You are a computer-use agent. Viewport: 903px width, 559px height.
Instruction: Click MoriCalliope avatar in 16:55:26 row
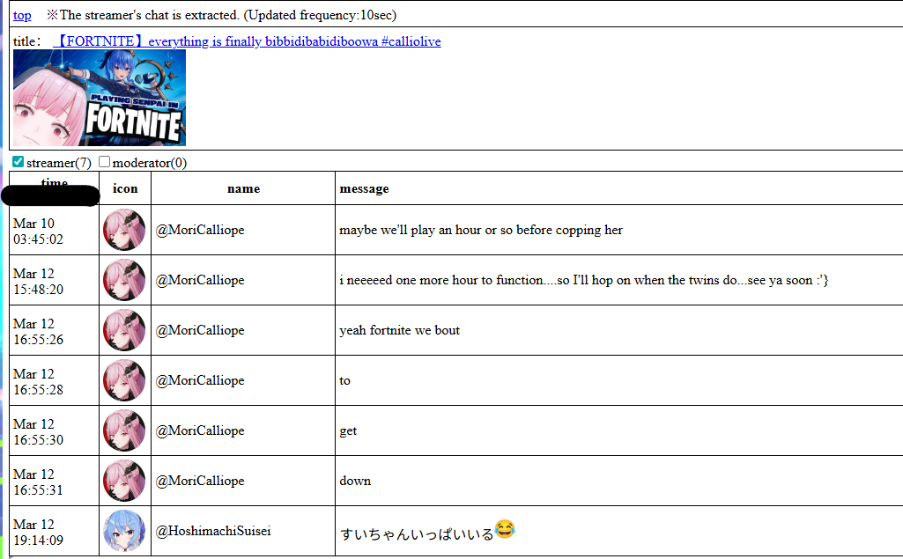pyautogui.click(x=124, y=330)
